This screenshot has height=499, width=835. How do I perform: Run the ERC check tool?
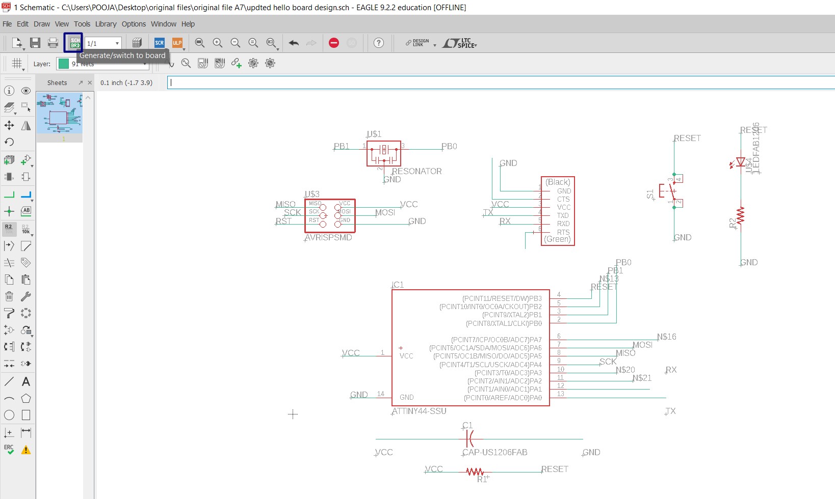pyautogui.click(x=9, y=450)
